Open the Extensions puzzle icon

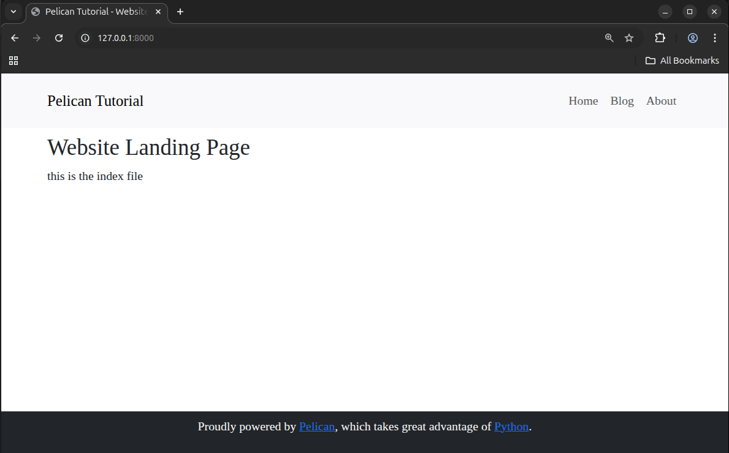(660, 38)
